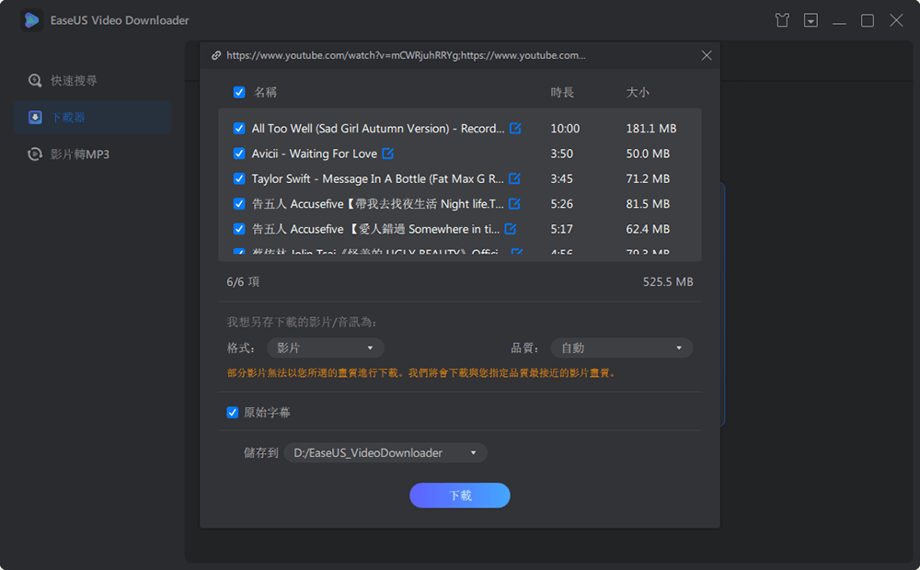Image resolution: width=920 pixels, height=570 pixels.
Task: Click the 62.4 MB size value
Action: point(648,229)
